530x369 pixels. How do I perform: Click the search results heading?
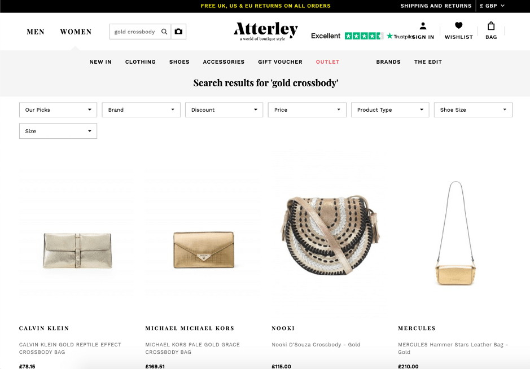266,83
